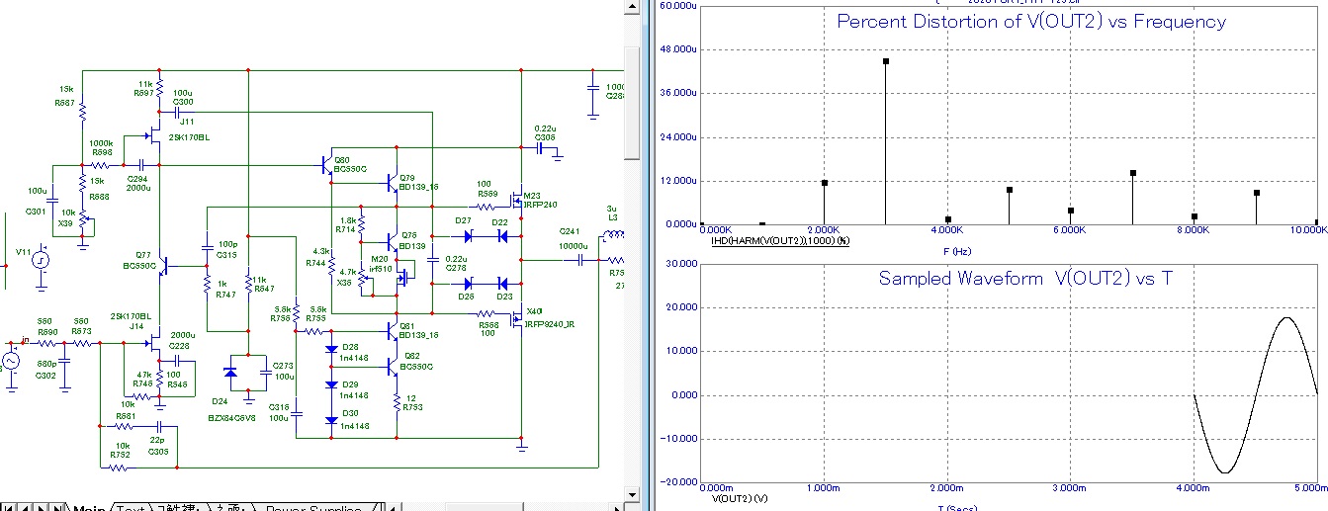Click the Percent Distortion plot title
The image size is (1328, 511).
click(x=1031, y=21)
